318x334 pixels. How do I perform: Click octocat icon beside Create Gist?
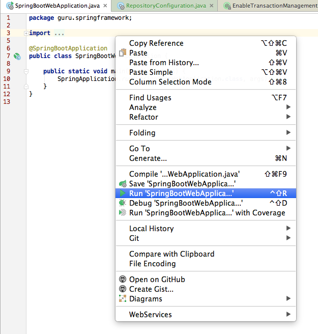pos(123,289)
